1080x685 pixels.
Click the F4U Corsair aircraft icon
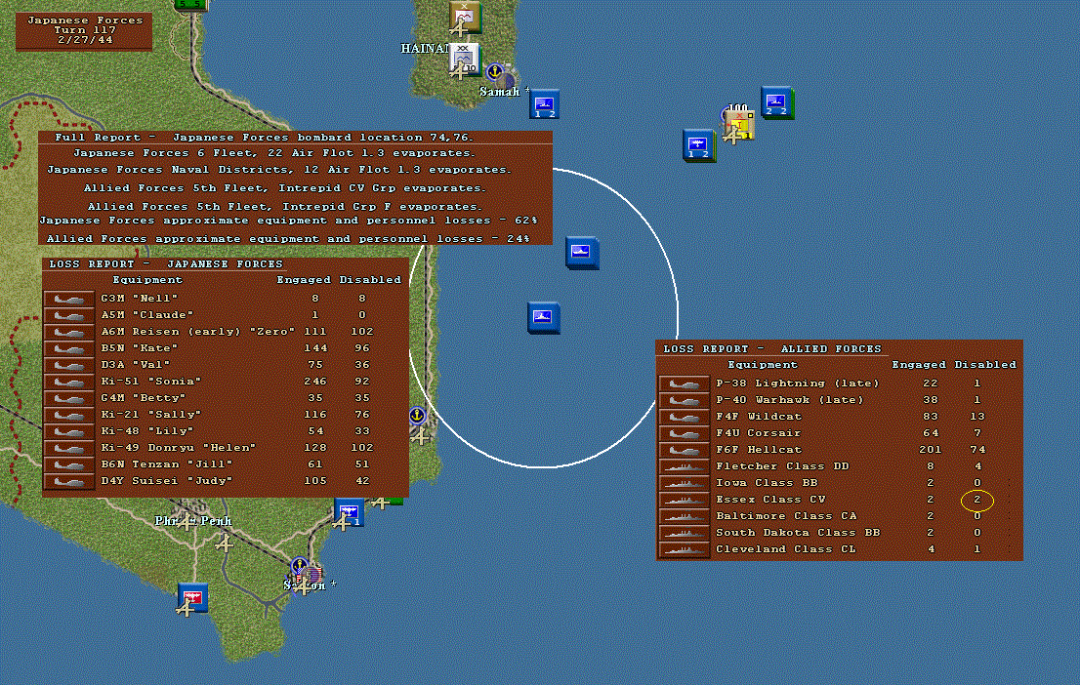(684, 433)
